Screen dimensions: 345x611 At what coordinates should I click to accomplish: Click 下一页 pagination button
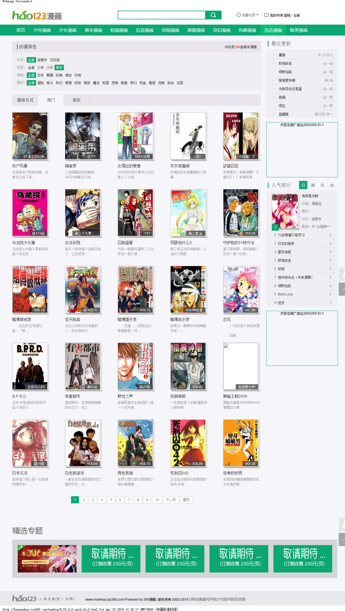[x=171, y=499]
